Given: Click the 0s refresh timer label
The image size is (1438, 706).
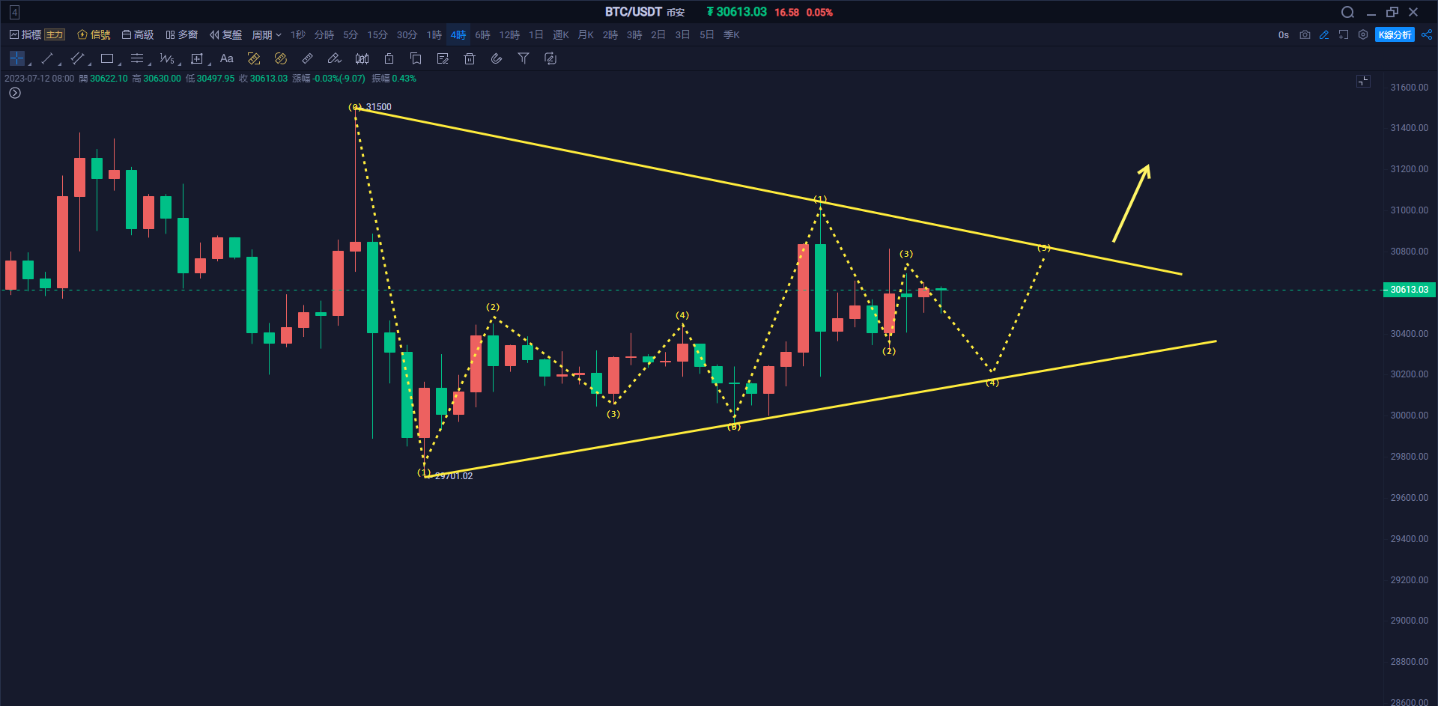Looking at the screenshot, I should (1284, 34).
